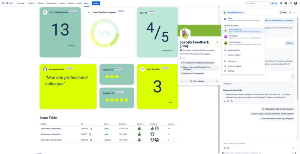Open the Dashboards dropdown
This screenshot has width=300, height=154.
(52, 3)
